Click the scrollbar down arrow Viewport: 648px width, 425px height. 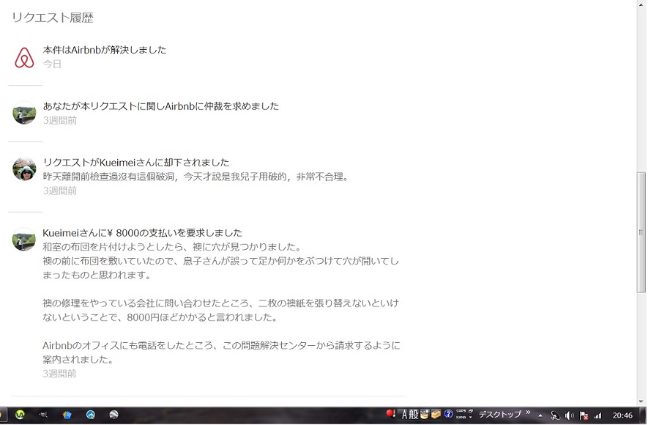pos(641,400)
